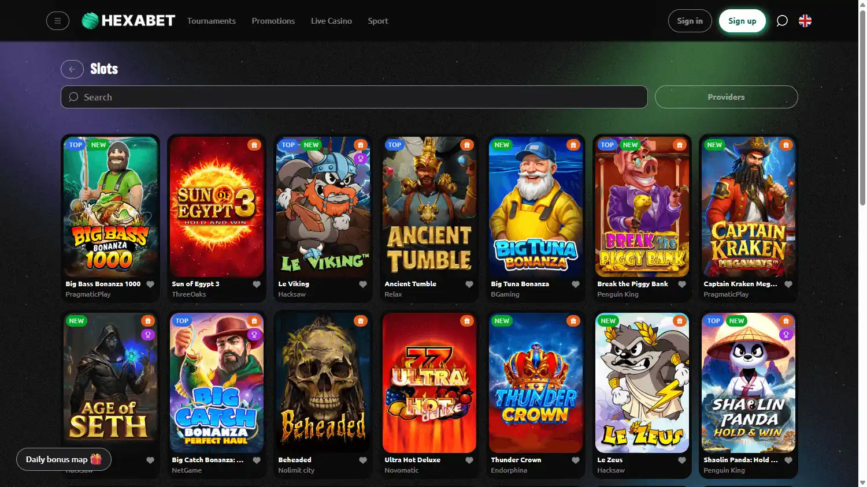The image size is (867, 487).
Task: Go back using the arrow beside Slots
Action: point(72,69)
